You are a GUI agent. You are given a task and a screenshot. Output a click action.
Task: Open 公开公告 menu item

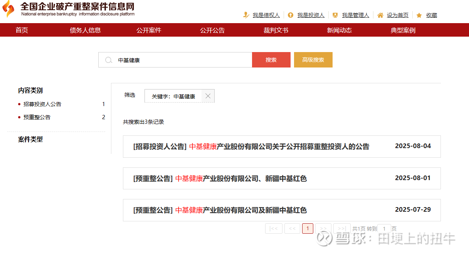click(x=212, y=30)
